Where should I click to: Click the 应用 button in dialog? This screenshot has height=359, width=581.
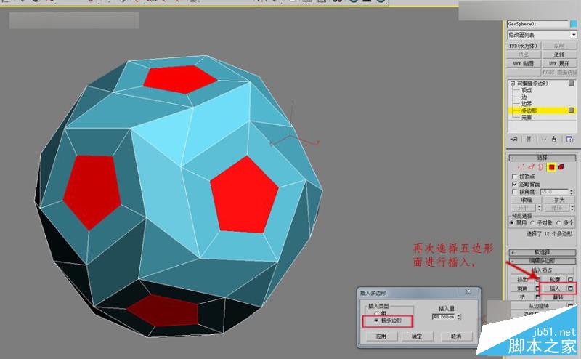click(381, 336)
